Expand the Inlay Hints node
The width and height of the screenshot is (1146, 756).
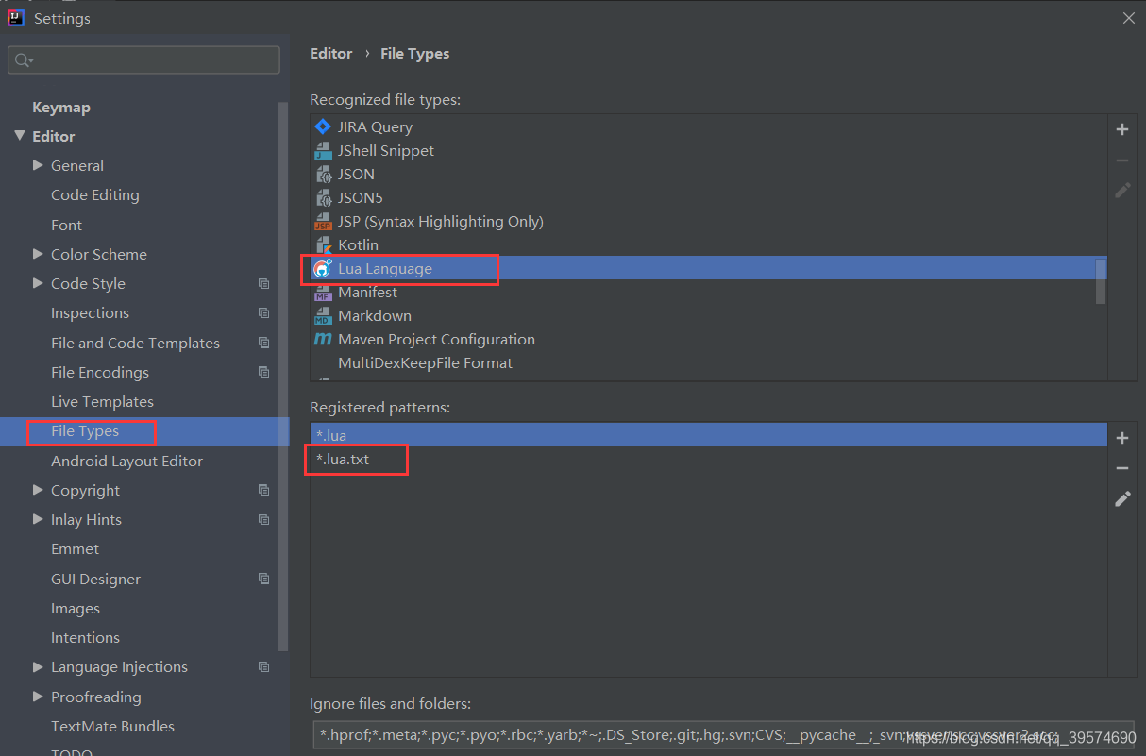click(38, 519)
